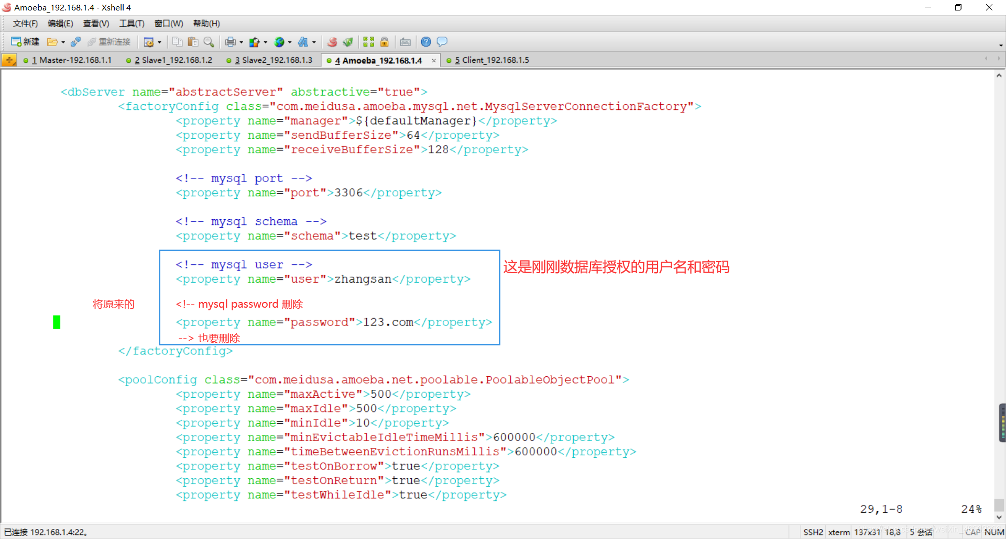1006x539 pixels.
Task: Switch to the Client_192.168.1.5 tab
Action: pos(488,60)
